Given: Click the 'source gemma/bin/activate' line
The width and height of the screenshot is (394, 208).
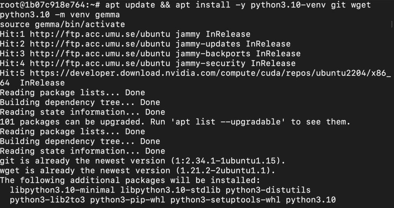Looking at the screenshot, I should (x=62, y=25).
